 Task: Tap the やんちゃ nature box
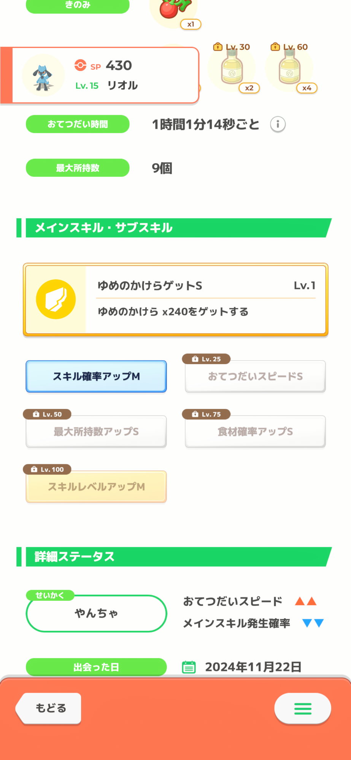tap(96, 613)
